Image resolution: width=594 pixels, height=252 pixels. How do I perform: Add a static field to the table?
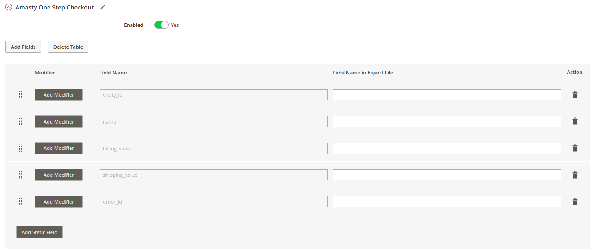coord(39,232)
